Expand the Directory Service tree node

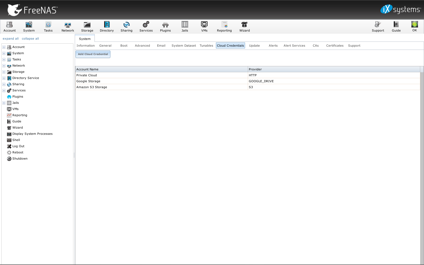[4, 78]
